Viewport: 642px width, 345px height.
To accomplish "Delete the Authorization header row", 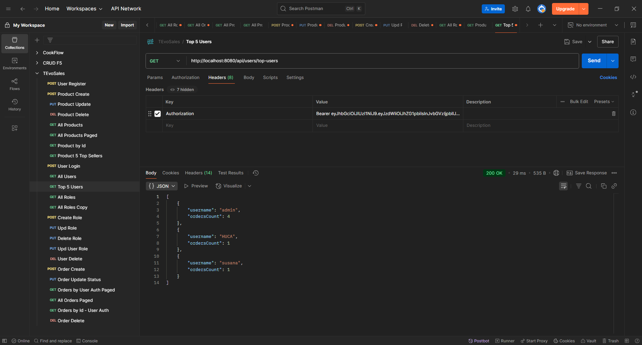I will (x=614, y=114).
